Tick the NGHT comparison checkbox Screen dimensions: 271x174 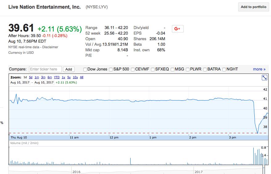point(224,69)
